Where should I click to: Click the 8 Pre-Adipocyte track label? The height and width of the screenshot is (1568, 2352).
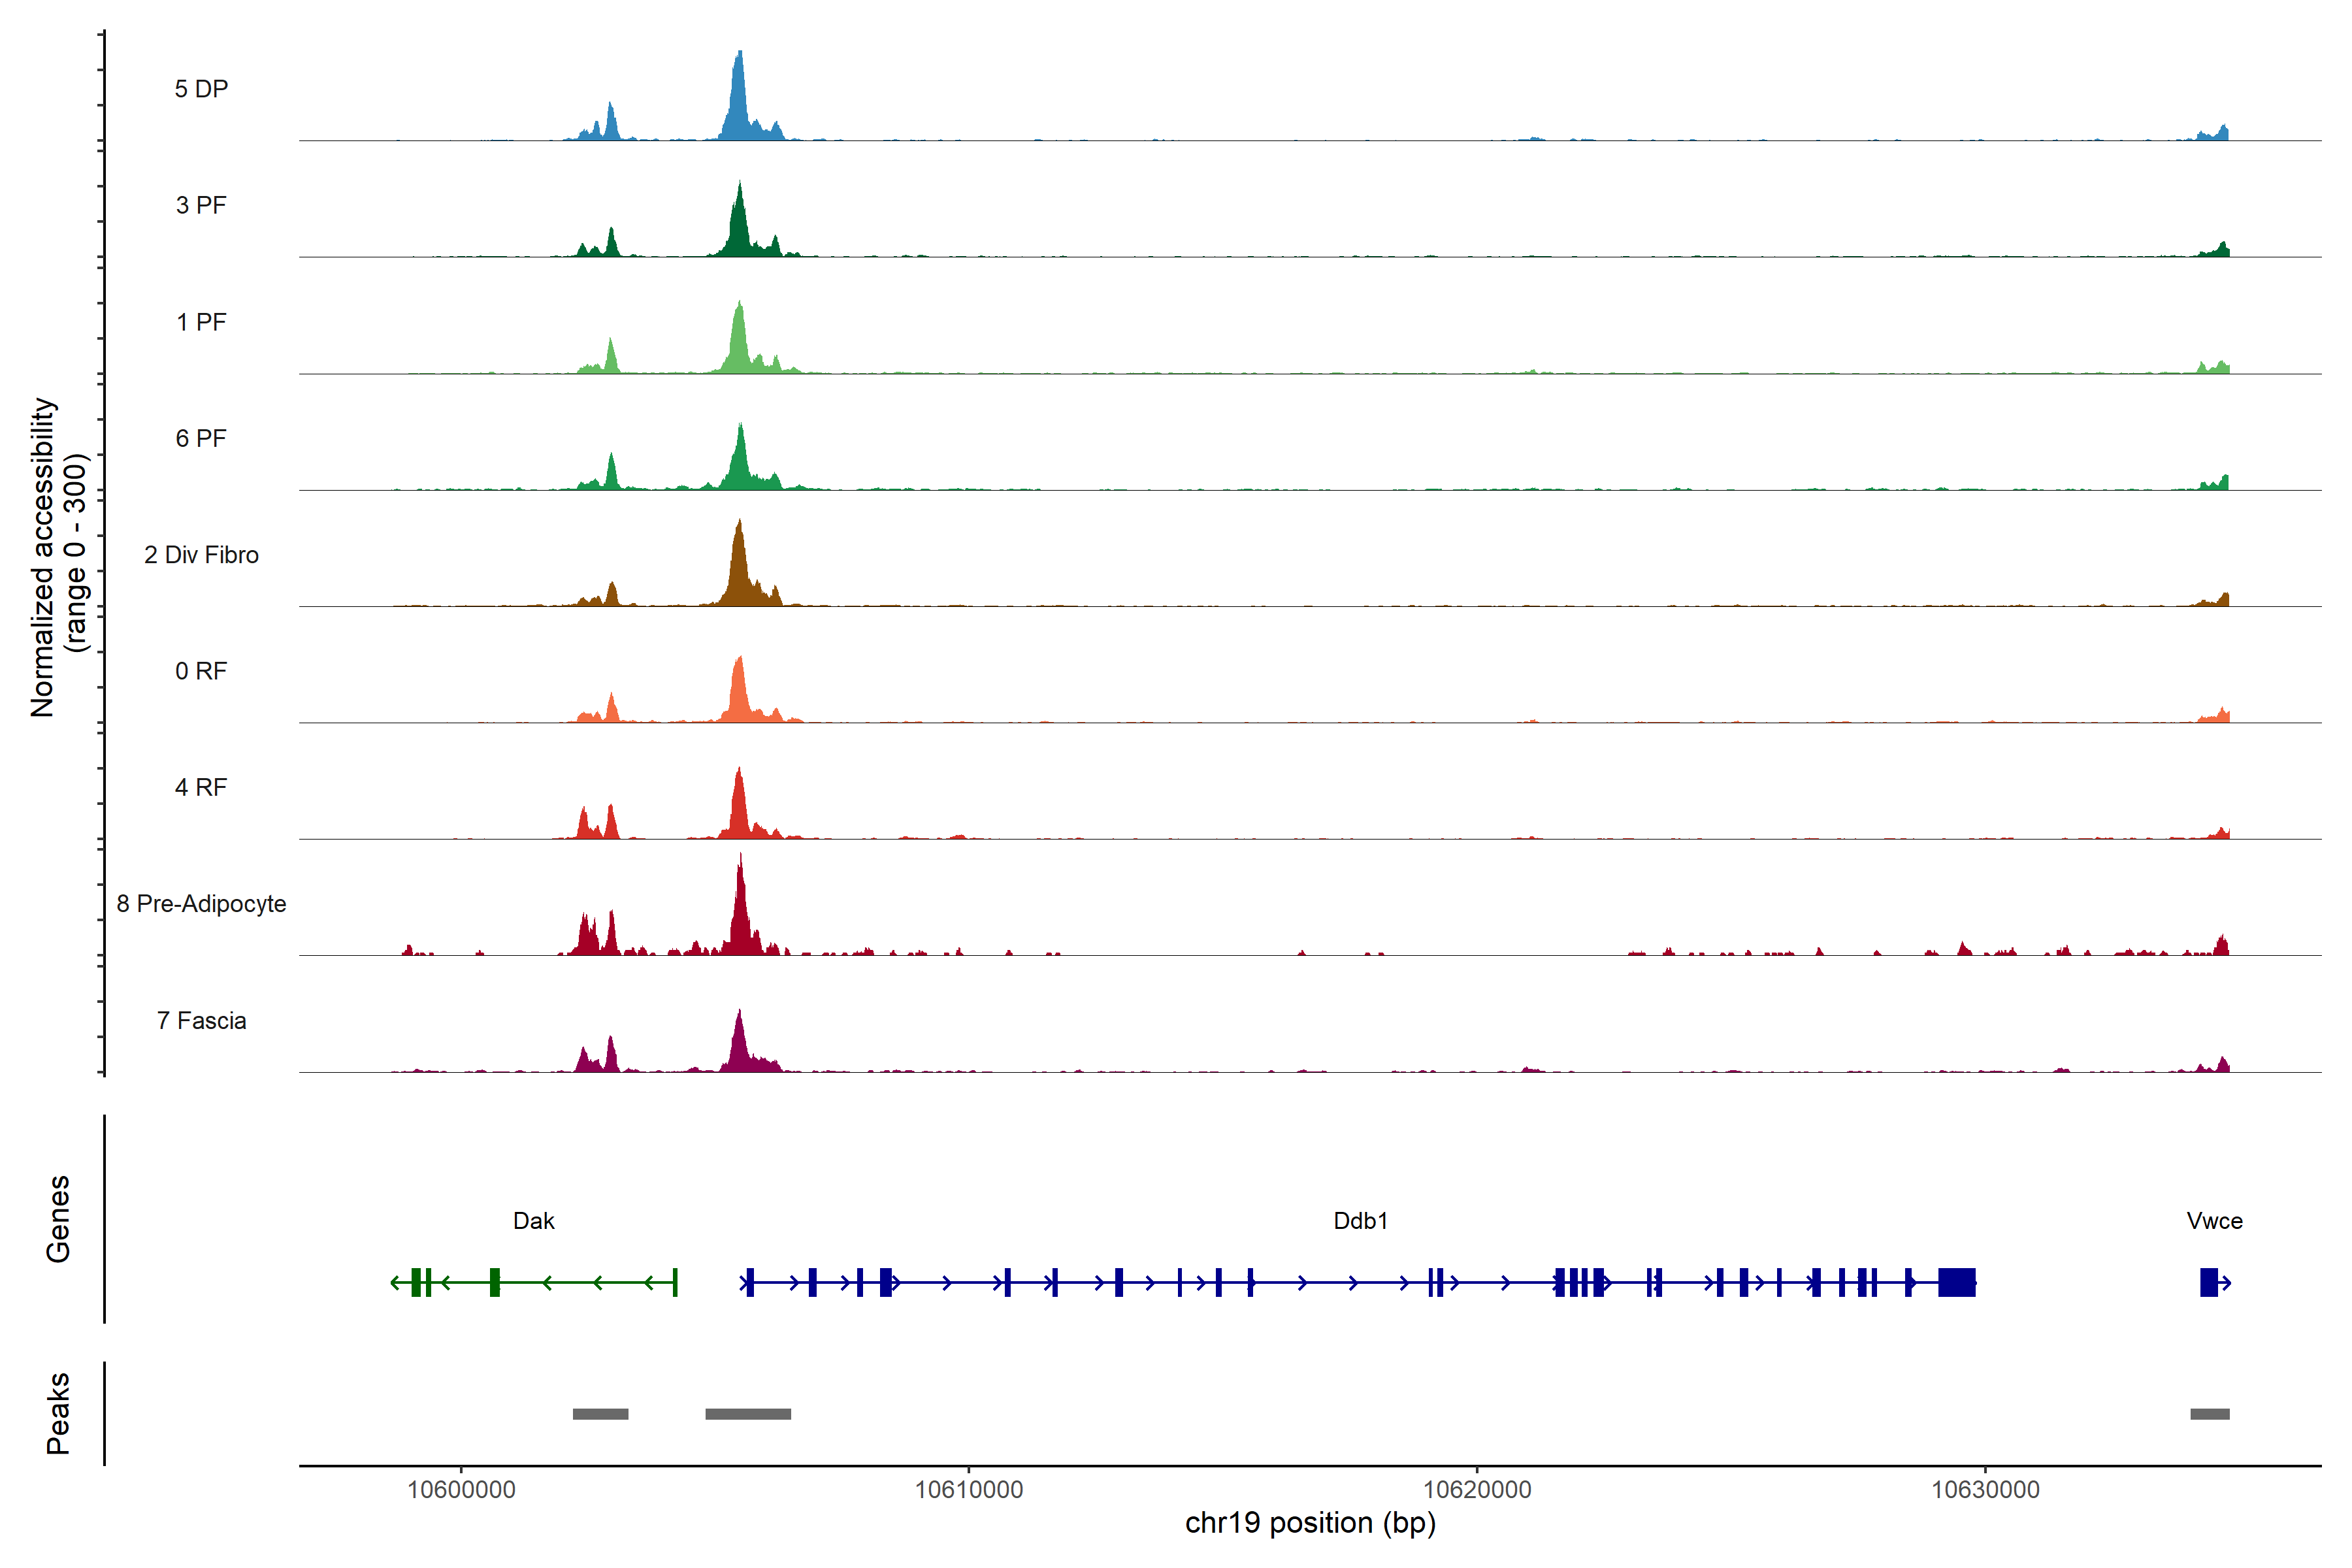coord(201,903)
